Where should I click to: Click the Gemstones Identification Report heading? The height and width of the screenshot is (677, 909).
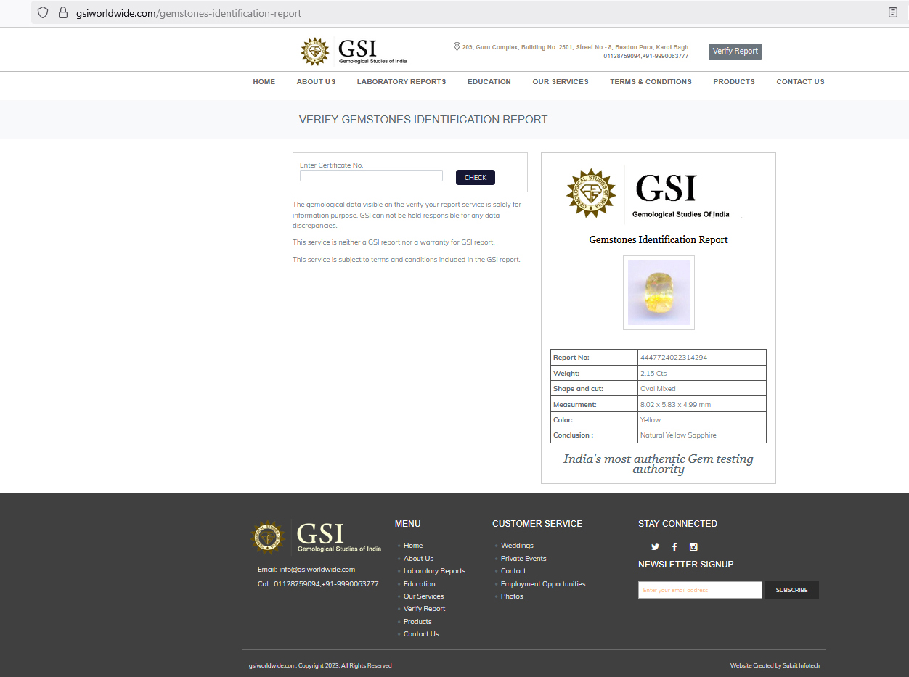659,239
